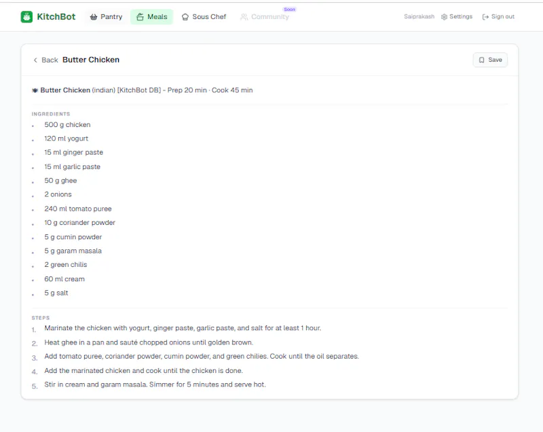Screen dimensions: 543x432
Task: Click the '15 ml garlic paste' ingredient
Action: click(73, 166)
